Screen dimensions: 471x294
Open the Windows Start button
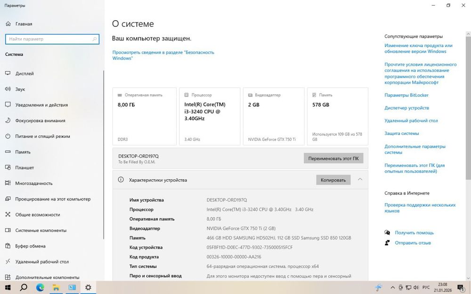8,287
